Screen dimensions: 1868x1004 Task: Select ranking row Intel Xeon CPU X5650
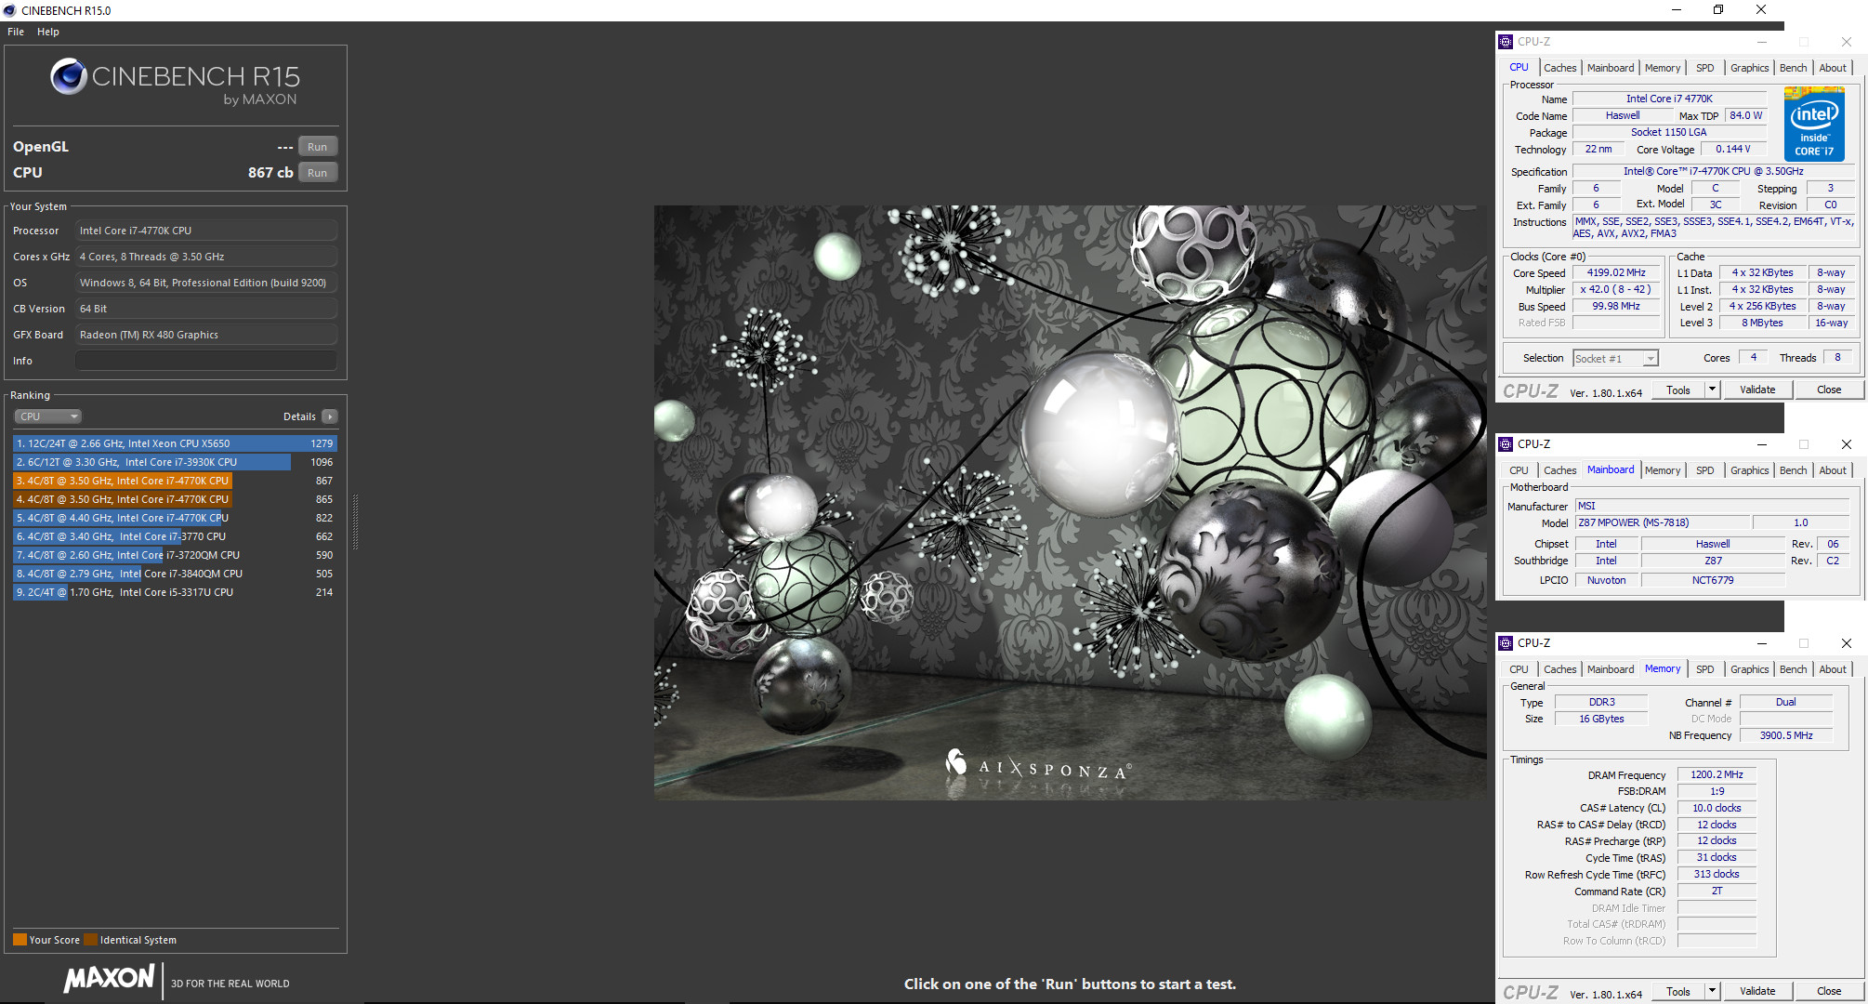175,443
